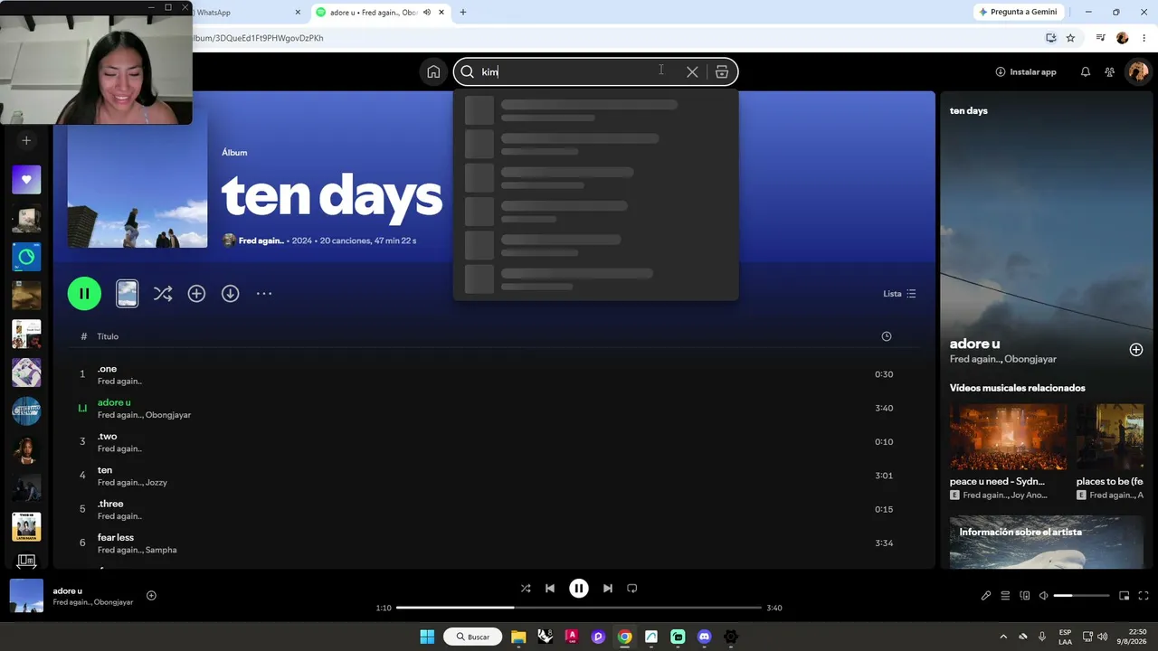This screenshot has width=1158, height=651.
Task: Save 'ten days' album to library
Action: point(196,294)
